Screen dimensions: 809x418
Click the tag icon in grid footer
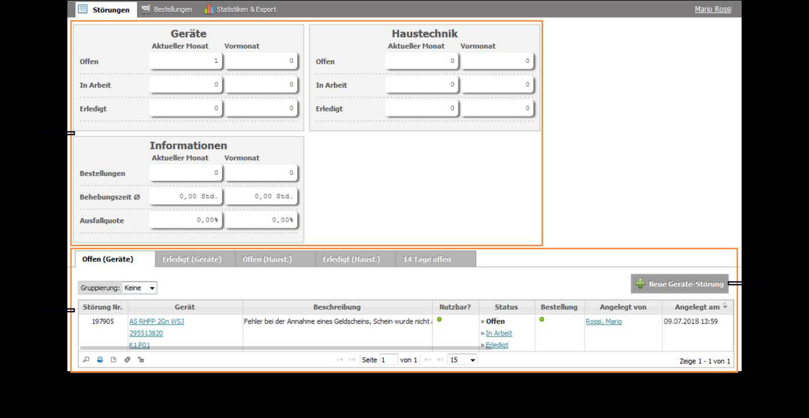(127, 359)
